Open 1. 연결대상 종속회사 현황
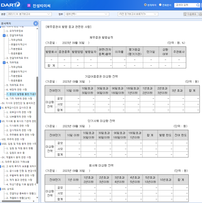 tap(21, 193)
